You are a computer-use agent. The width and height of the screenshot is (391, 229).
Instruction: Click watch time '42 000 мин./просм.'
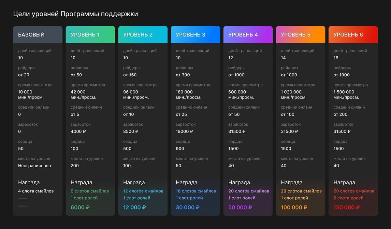(83, 95)
